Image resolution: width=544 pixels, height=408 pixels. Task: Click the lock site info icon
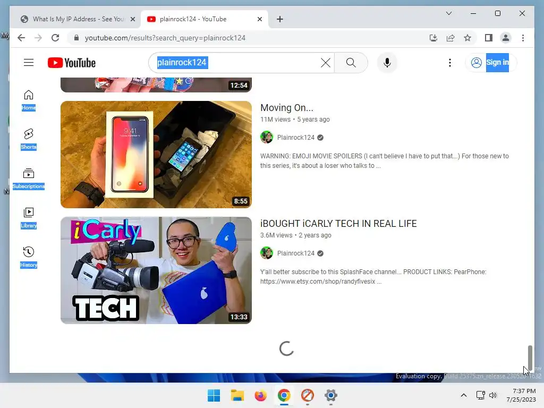tap(76, 38)
